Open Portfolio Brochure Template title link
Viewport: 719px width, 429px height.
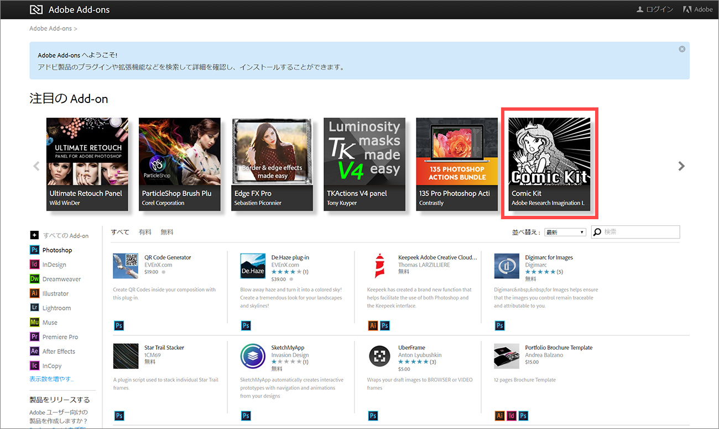pos(559,348)
